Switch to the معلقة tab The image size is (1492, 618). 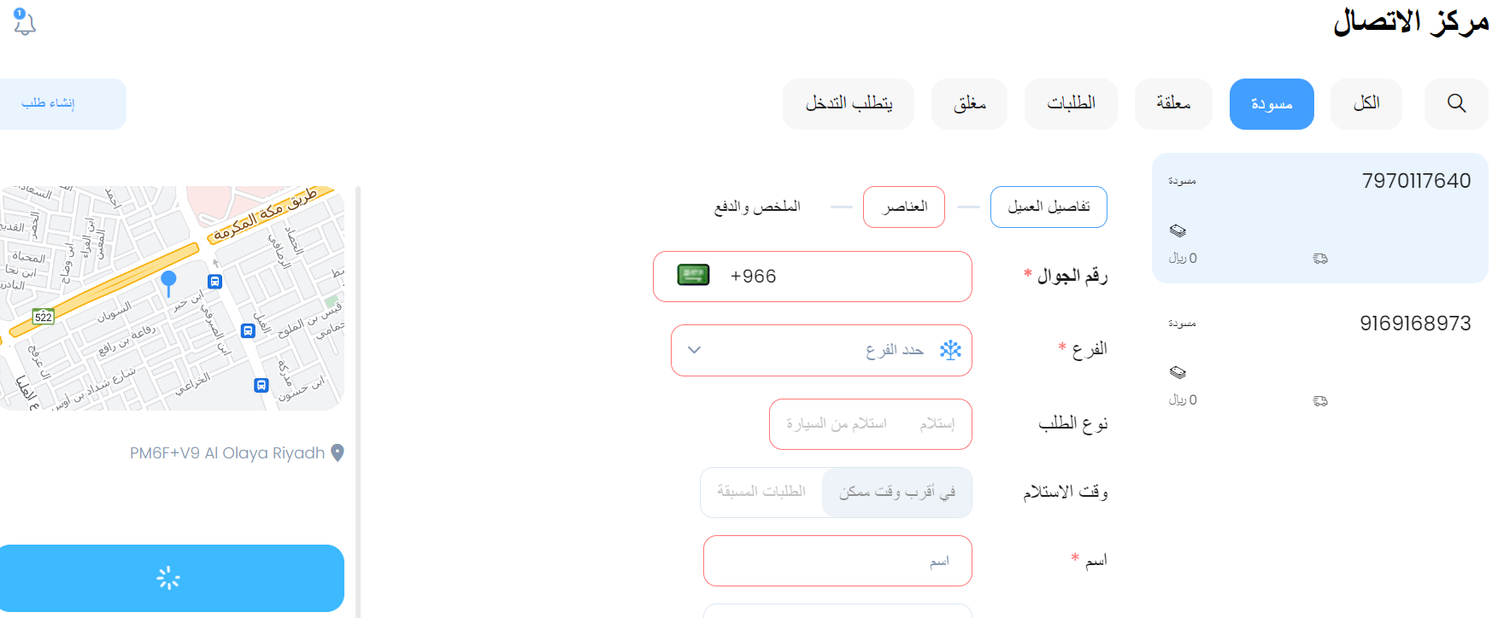(1173, 103)
